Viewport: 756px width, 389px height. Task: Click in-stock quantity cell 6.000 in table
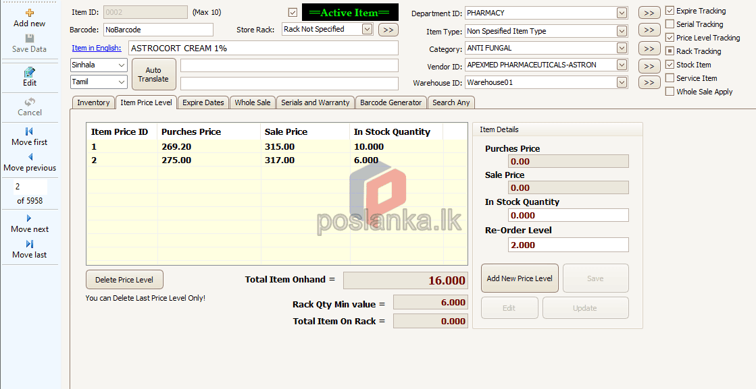[397, 160]
